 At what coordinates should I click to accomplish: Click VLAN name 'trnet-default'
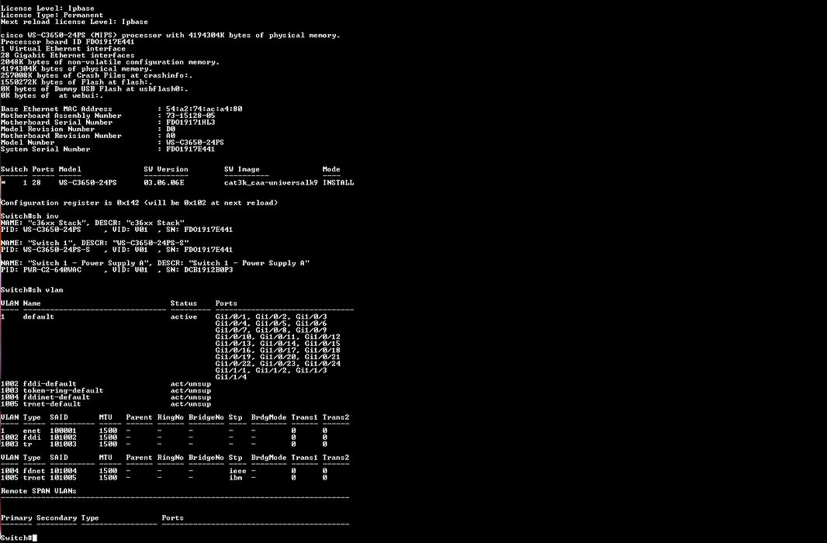[x=52, y=404]
